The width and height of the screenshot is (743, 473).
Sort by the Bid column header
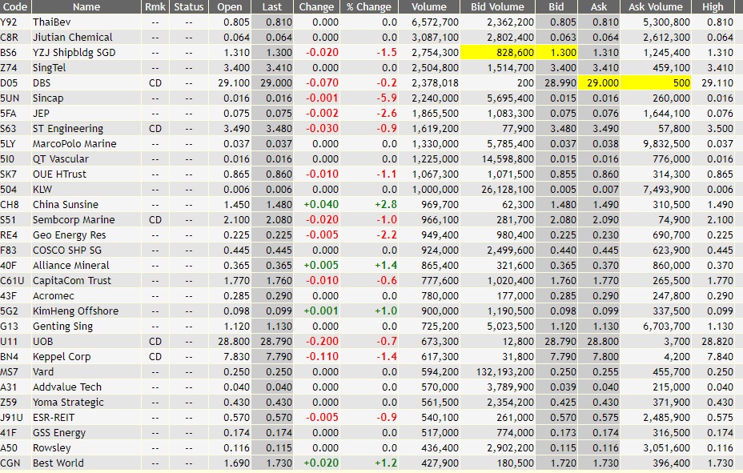click(556, 6)
